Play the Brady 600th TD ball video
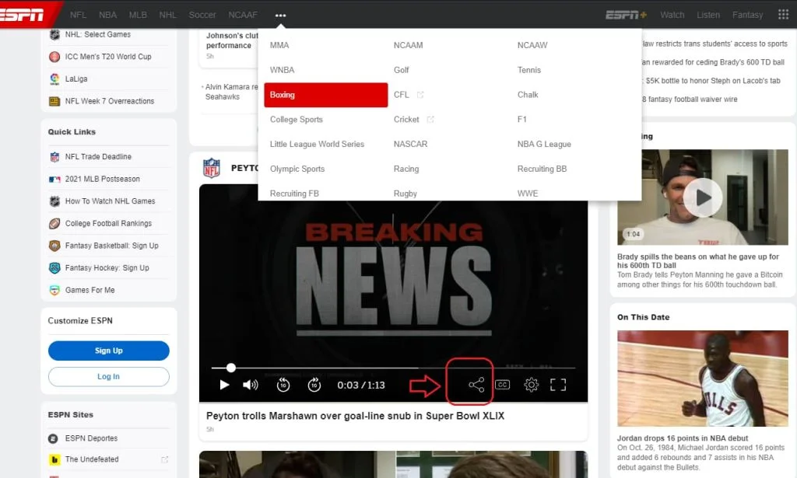This screenshot has height=478, width=797. pyautogui.click(x=703, y=197)
